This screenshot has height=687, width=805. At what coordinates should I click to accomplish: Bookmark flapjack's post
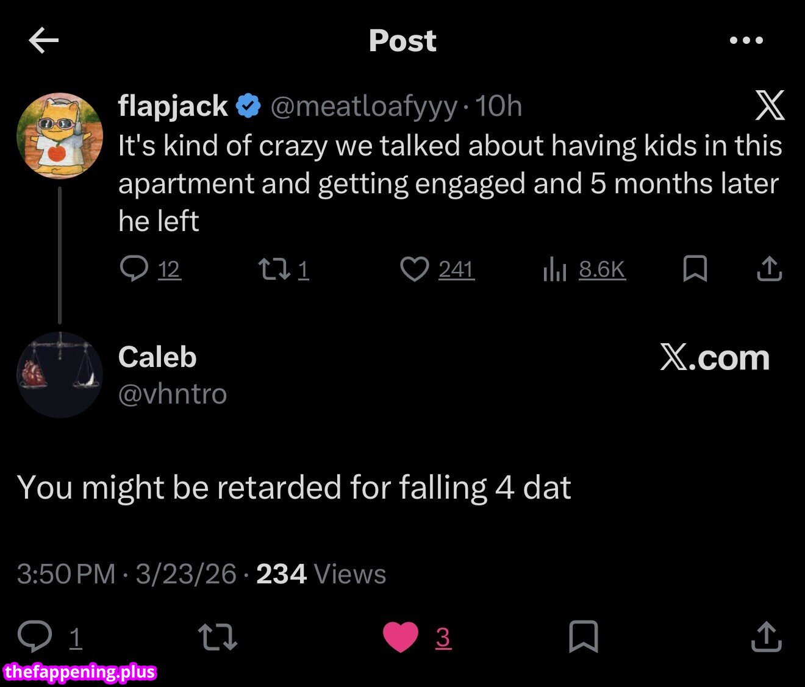(695, 269)
